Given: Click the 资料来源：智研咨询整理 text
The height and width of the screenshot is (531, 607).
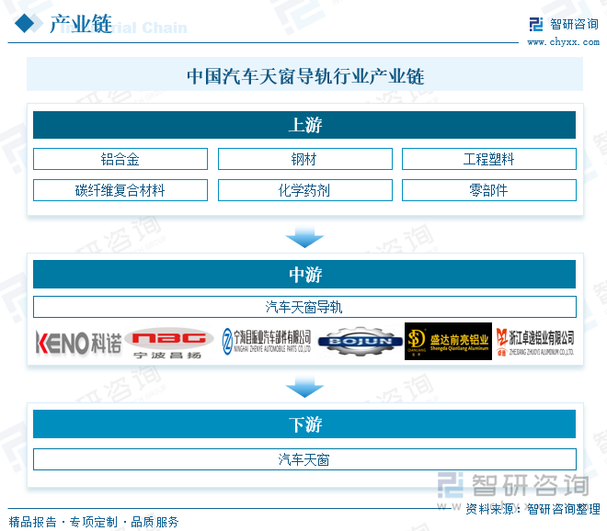Looking at the screenshot, I should (x=533, y=509).
